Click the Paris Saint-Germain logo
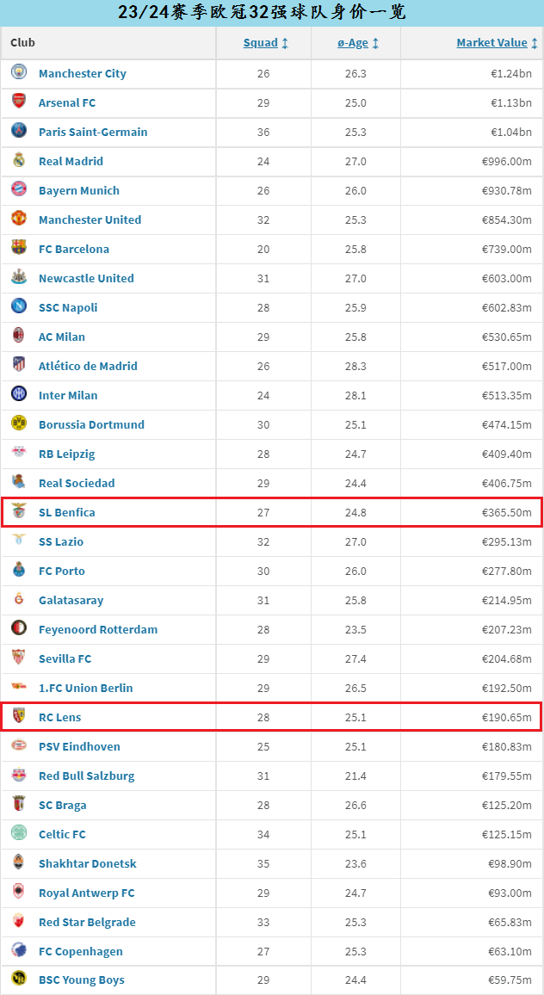 (x=19, y=132)
